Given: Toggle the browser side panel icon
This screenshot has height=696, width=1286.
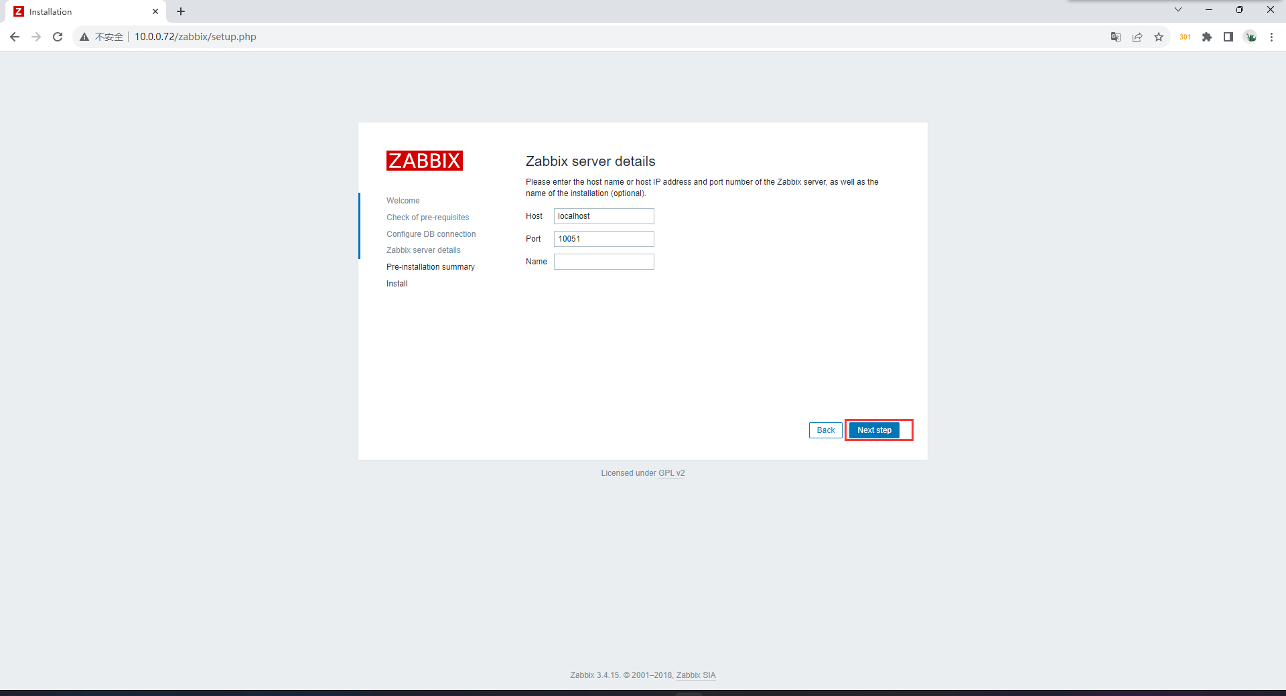Looking at the screenshot, I should 1228,37.
